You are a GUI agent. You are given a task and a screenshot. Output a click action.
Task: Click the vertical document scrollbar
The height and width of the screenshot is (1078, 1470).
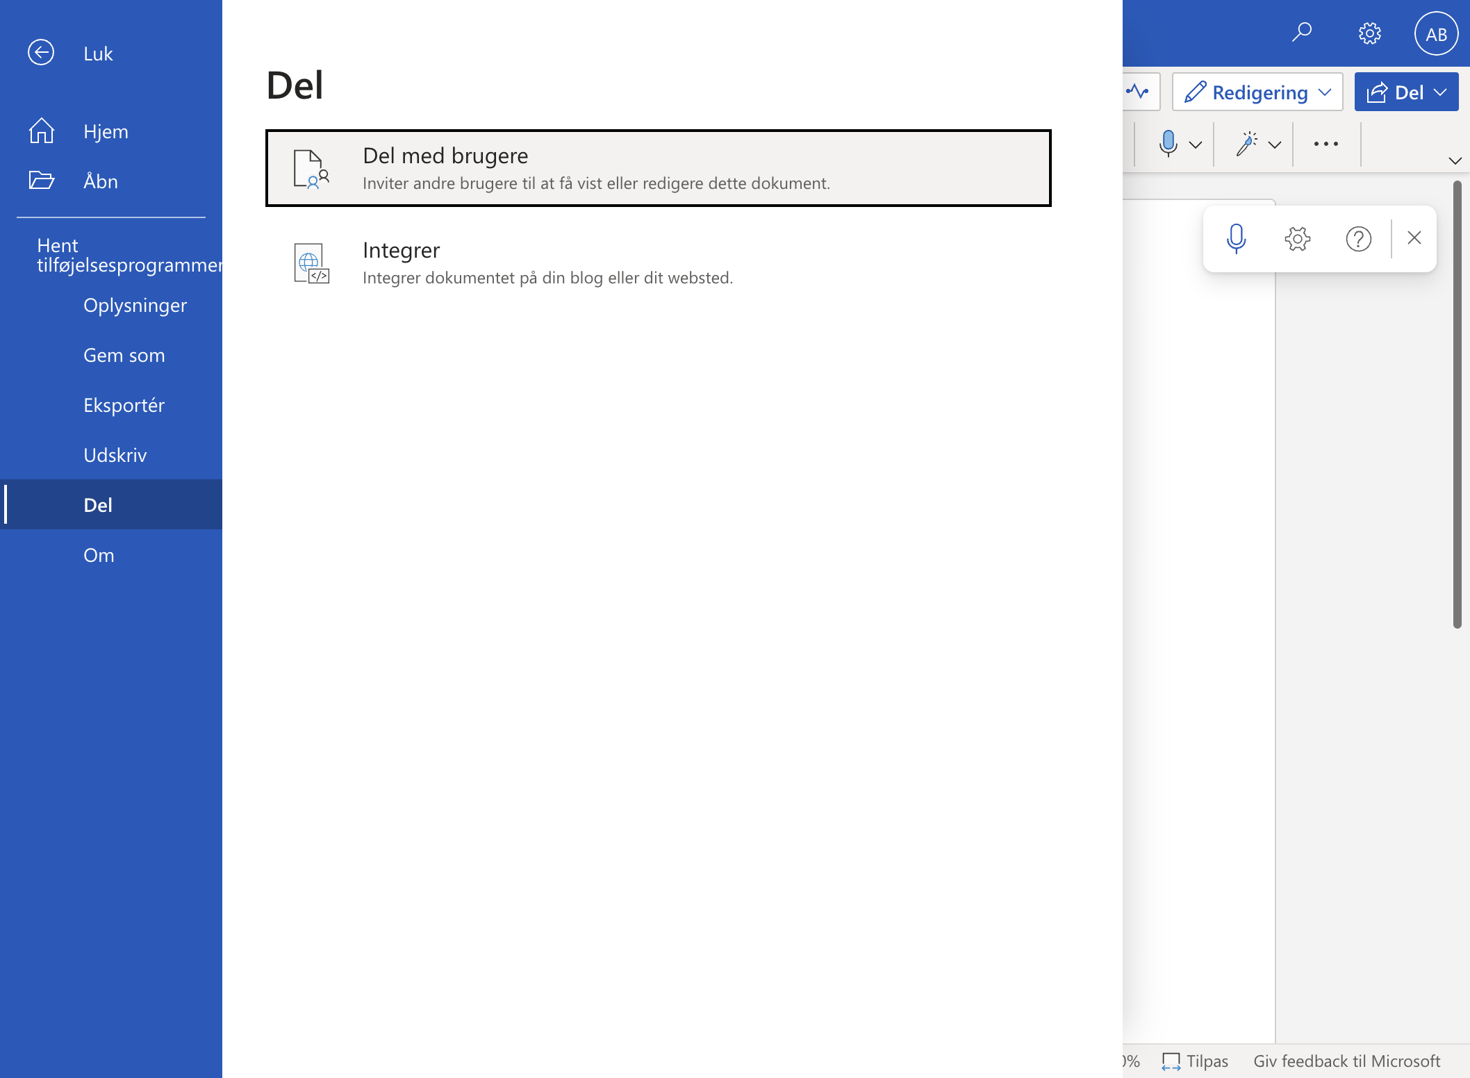click(1457, 404)
